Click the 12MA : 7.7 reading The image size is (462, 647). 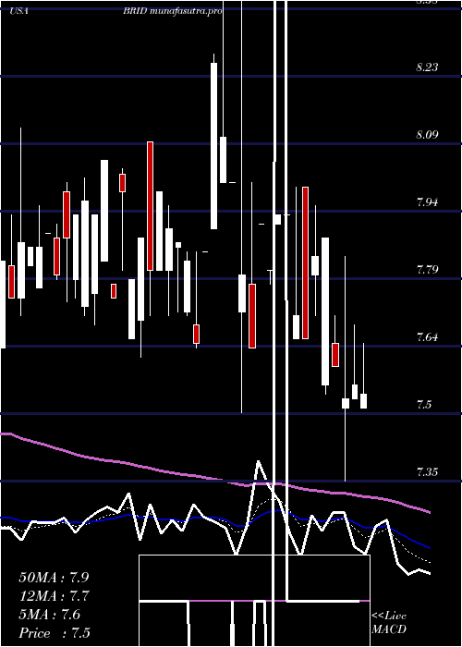click(54, 596)
